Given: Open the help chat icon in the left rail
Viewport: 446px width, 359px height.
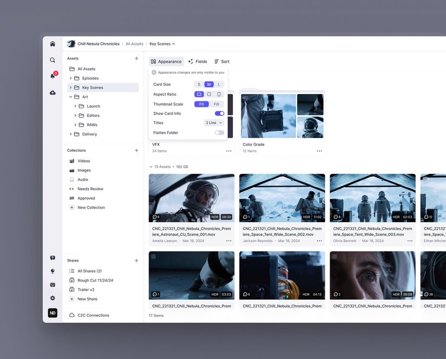Looking at the screenshot, I should tap(53, 258).
